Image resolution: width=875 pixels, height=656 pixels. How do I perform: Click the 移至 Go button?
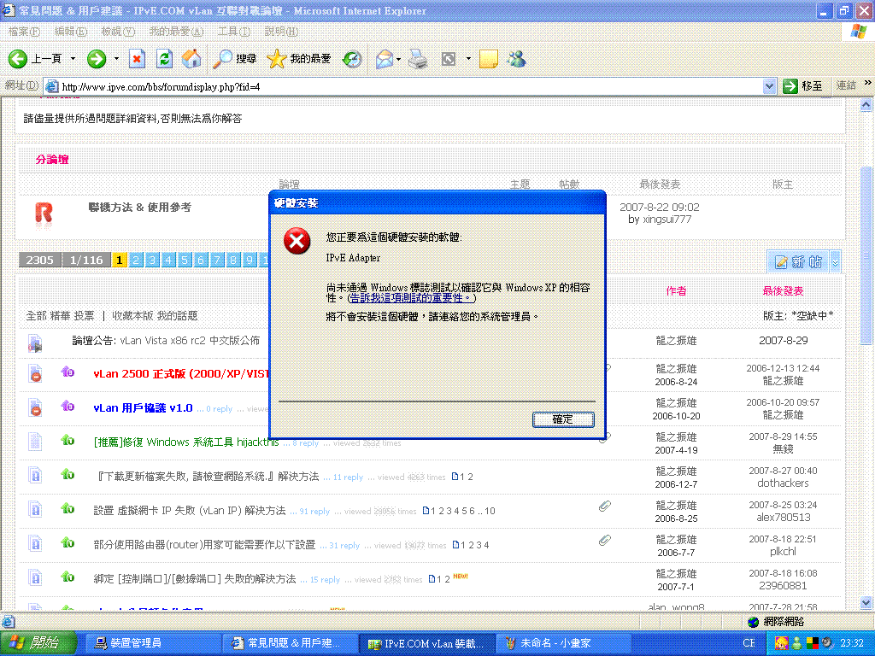803,86
